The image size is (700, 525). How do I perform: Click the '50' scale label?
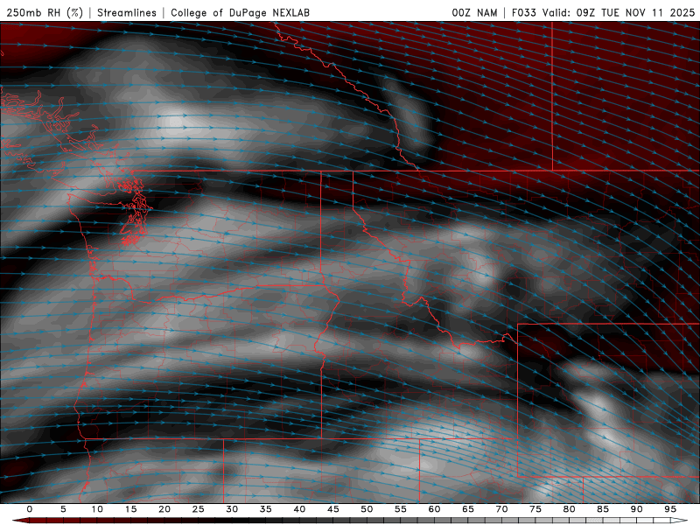tap(367, 509)
